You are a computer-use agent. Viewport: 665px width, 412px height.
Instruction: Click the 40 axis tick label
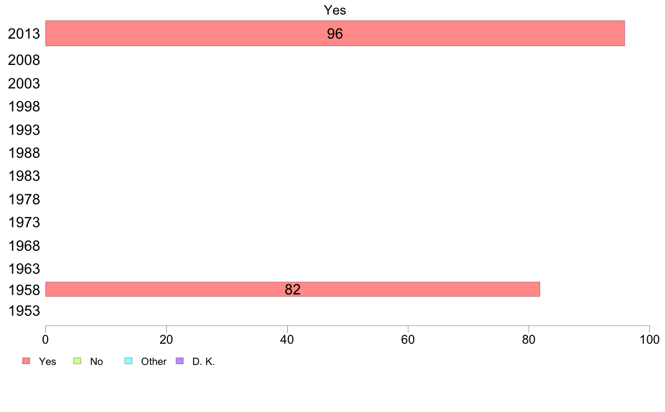(x=287, y=339)
